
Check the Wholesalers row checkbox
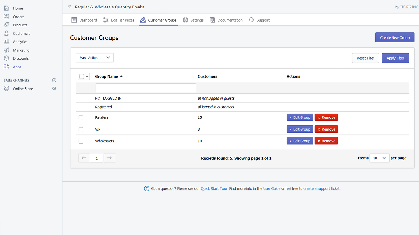pos(81,141)
